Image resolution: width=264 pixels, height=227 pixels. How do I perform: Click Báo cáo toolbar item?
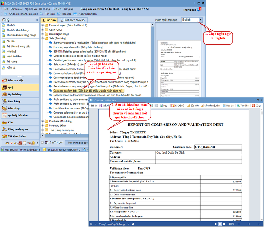tap(64, 14)
